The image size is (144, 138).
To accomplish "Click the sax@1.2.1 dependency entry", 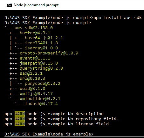I will pyautogui.click(x=31, y=73).
